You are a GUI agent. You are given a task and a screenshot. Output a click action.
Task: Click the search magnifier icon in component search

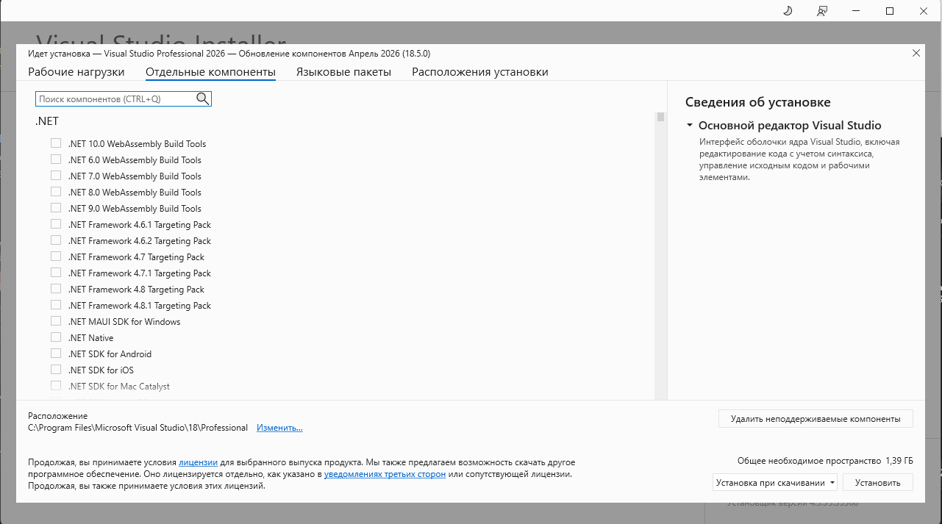click(x=203, y=98)
